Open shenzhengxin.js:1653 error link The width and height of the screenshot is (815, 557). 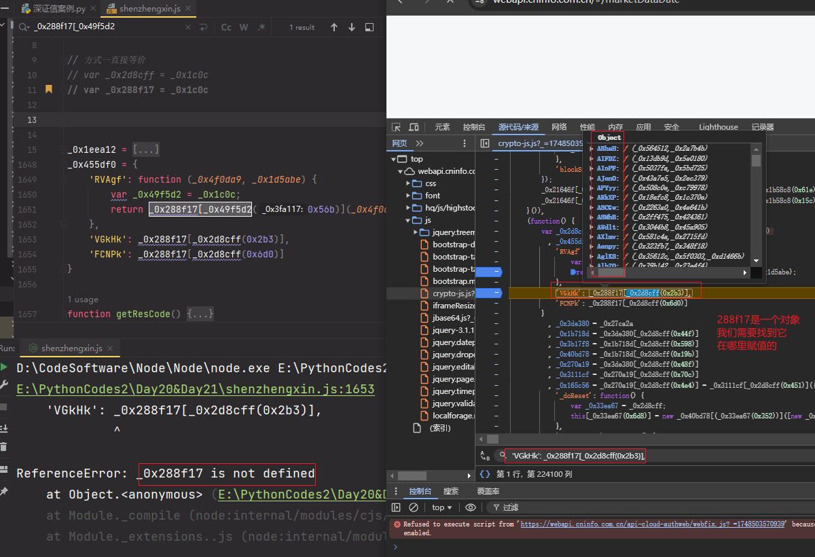click(x=196, y=389)
